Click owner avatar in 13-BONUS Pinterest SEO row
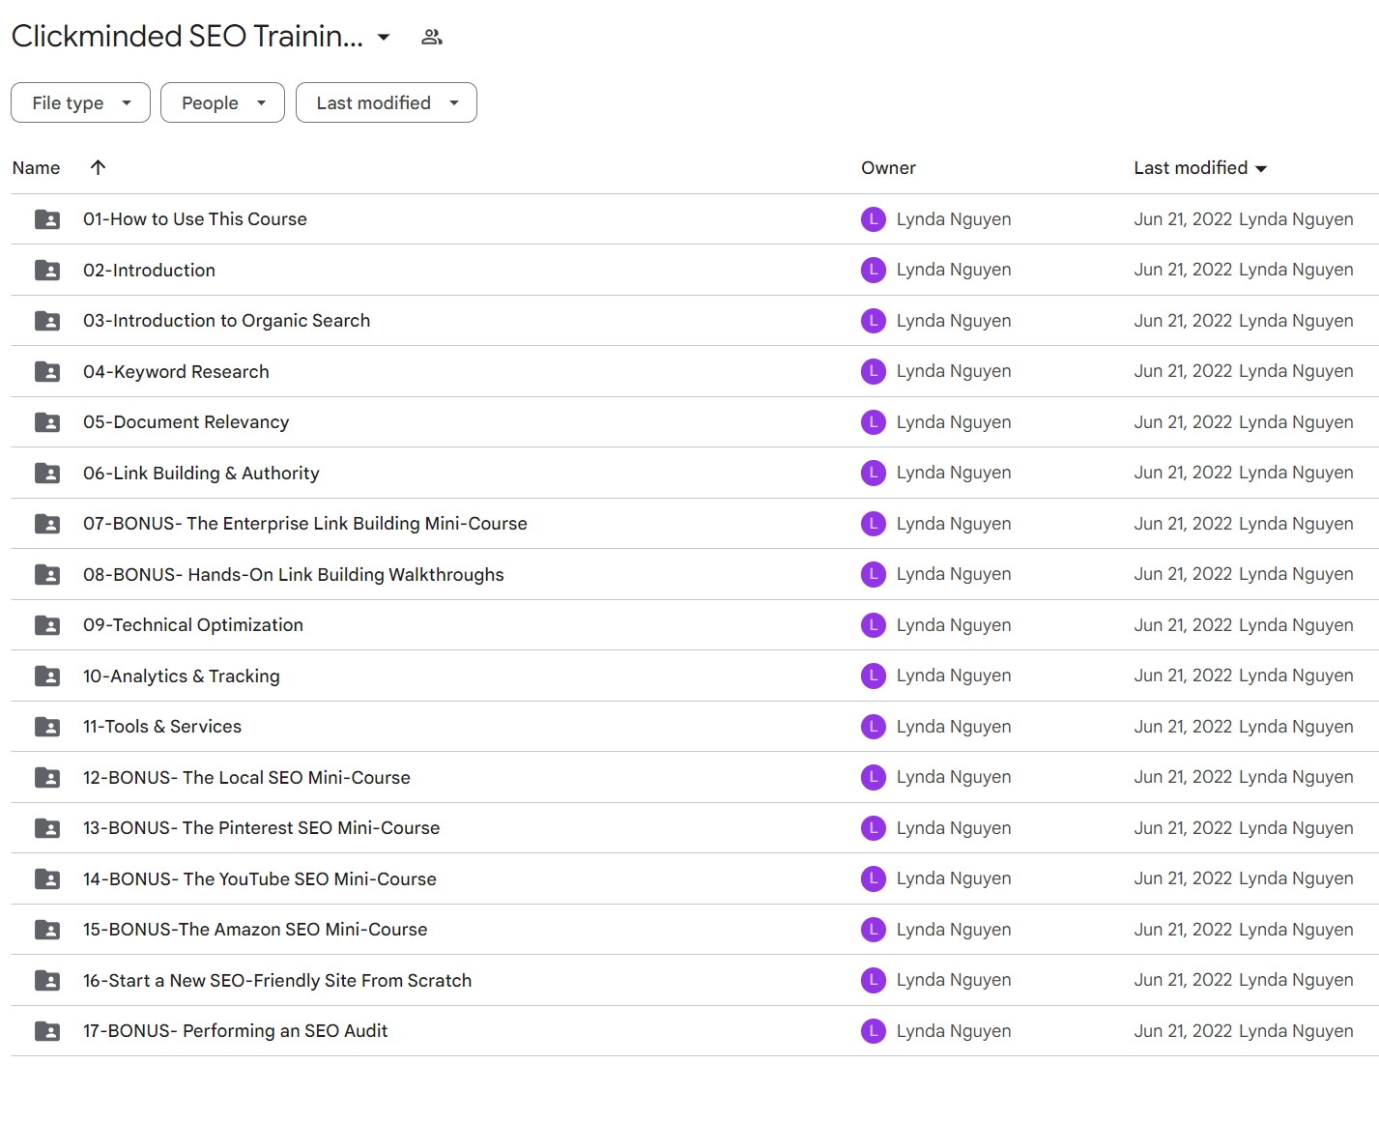 (874, 828)
